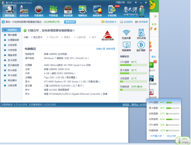Click the 主板温度 progress bar in 电脑状态
This screenshot has width=191, height=145.
133,81
